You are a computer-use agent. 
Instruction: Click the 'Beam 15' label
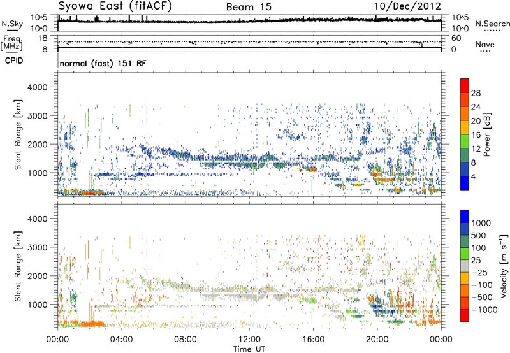[x=249, y=7]
